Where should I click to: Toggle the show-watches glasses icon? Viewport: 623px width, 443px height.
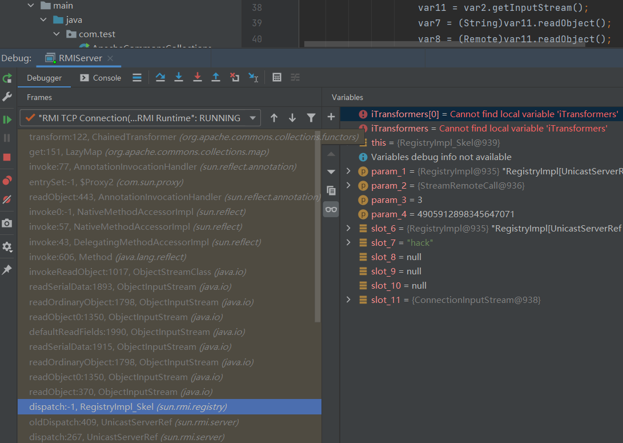tap(331, 210)
